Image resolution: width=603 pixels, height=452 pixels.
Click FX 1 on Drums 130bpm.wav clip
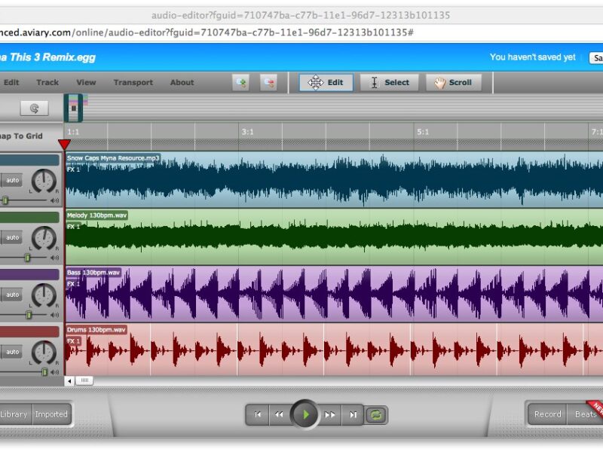(73, 341)
